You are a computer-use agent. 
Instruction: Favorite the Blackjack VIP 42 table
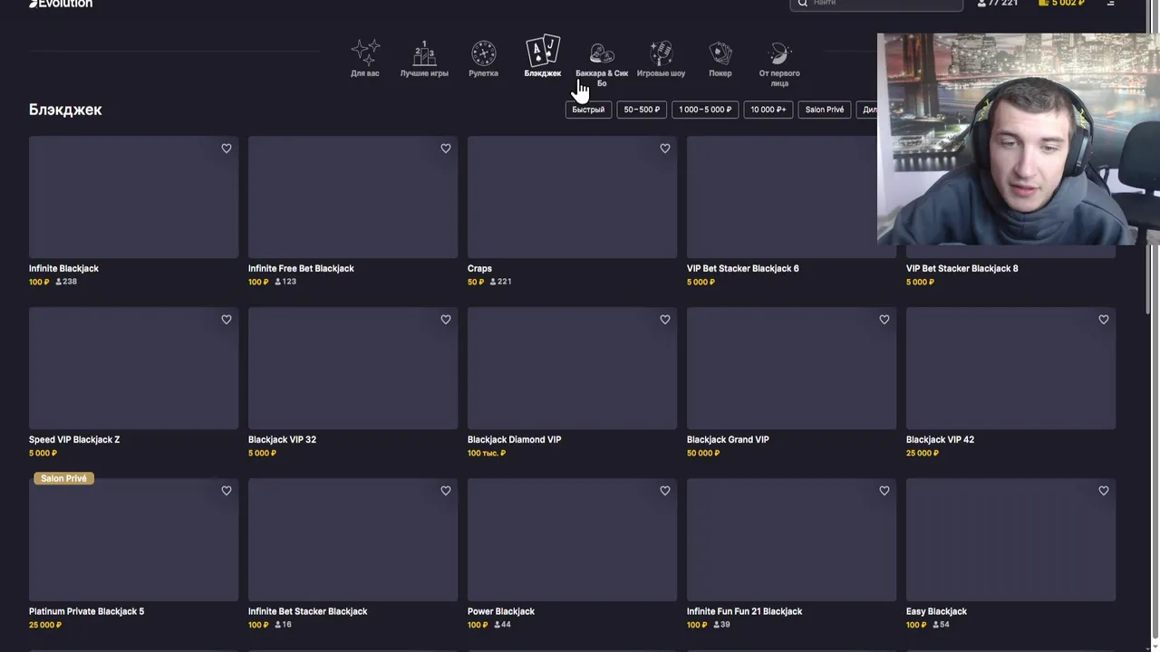tap(1104, 320)
